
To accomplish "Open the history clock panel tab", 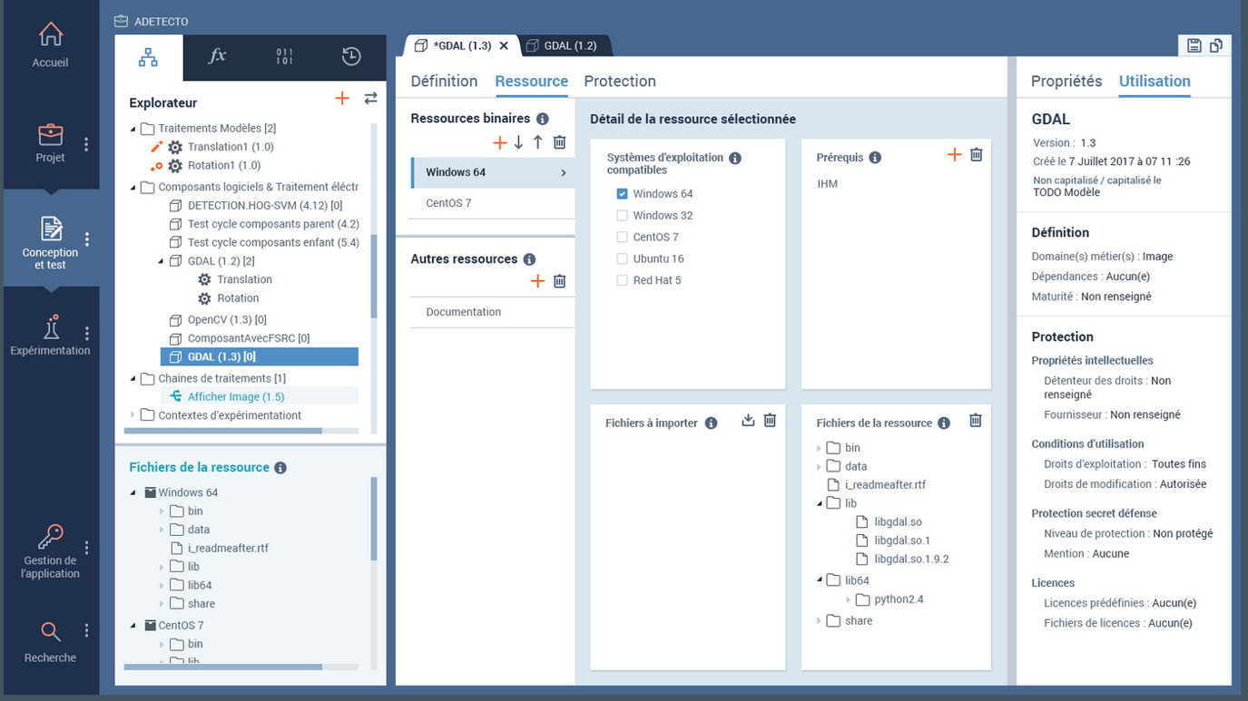I will click(x=351, y=57).
